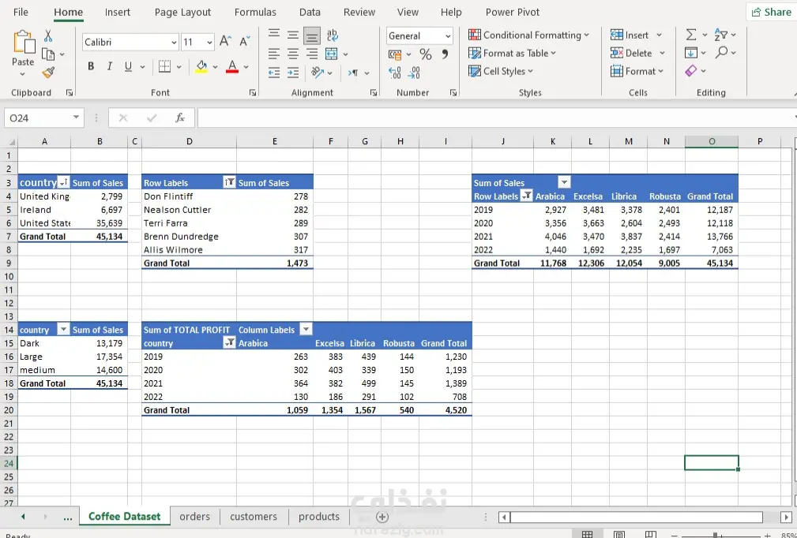The width and height of the screenshot is (797, 538).
Task: Open the Power Pivot tab
Action: pos(513,12)
